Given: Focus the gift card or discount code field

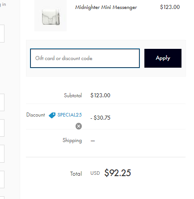Looking at the screenshot, I should pyautogui.click(x=85, y=58).
